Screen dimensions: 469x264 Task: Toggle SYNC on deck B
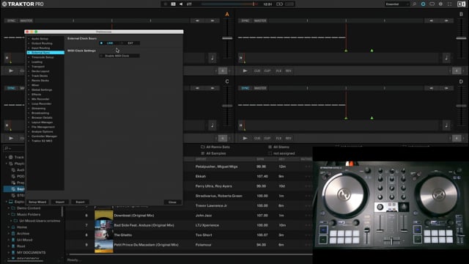tap(245, 21)
